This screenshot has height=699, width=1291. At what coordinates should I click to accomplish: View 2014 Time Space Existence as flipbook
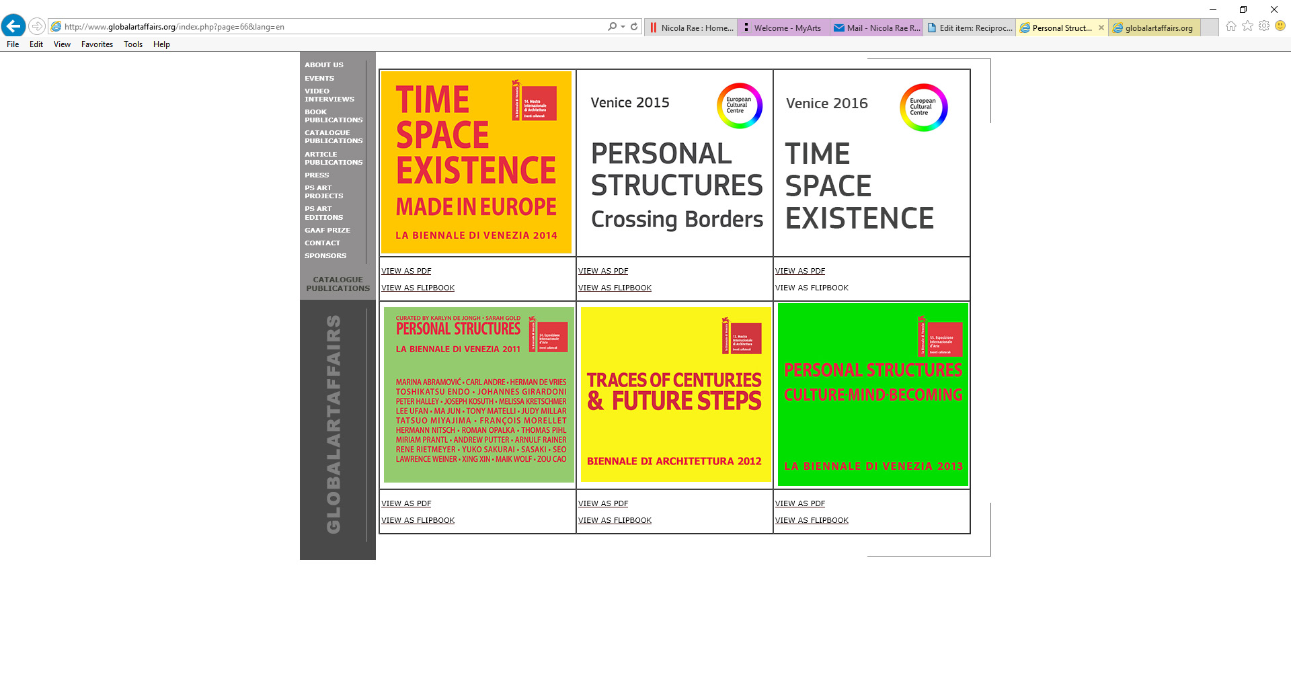[x=418, y=288]
